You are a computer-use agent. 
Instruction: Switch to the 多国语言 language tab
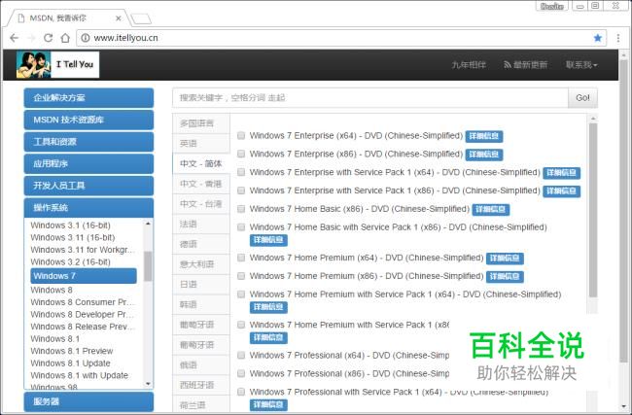[x=201, y=123]
